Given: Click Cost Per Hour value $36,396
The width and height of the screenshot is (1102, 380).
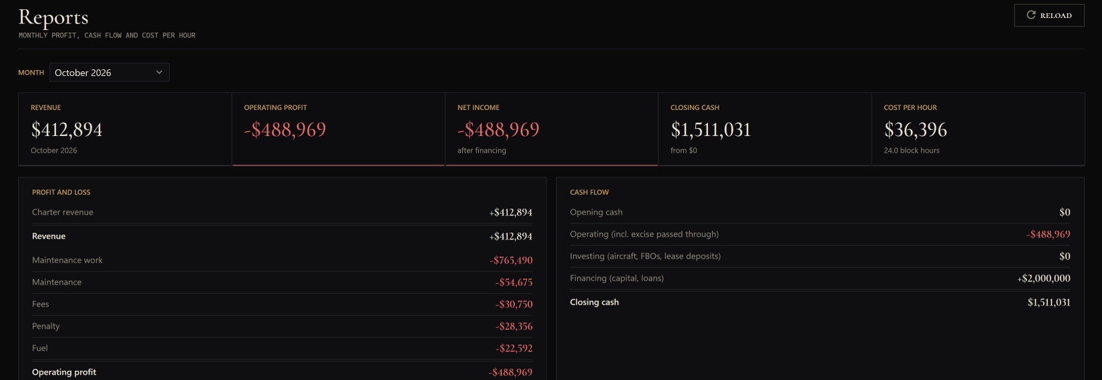Looking at the screenshot, I should click(916, 129).
